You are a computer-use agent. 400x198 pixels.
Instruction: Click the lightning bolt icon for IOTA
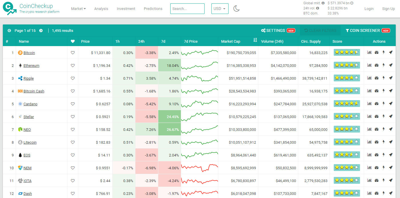coord(384,180)
